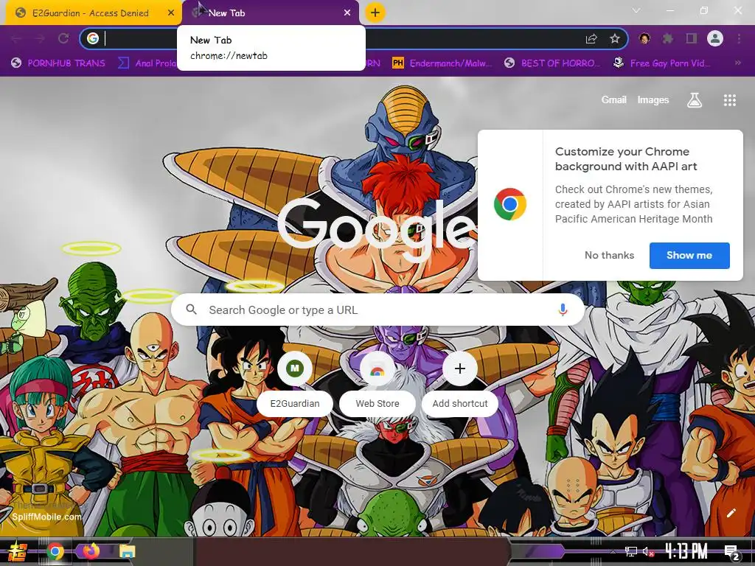755x566 pixels.
Task: Open Gmail link
Action: [x=613, y=99]
